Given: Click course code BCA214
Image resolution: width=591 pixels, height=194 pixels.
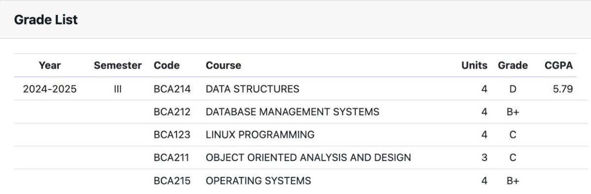Looking at the screenshot, I should [x=172, y=89].
